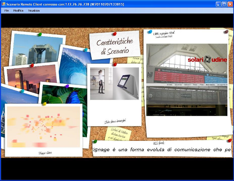Click the yellow pushpin on Player video card
Screen dimensions: 234x181
(44, 103)
